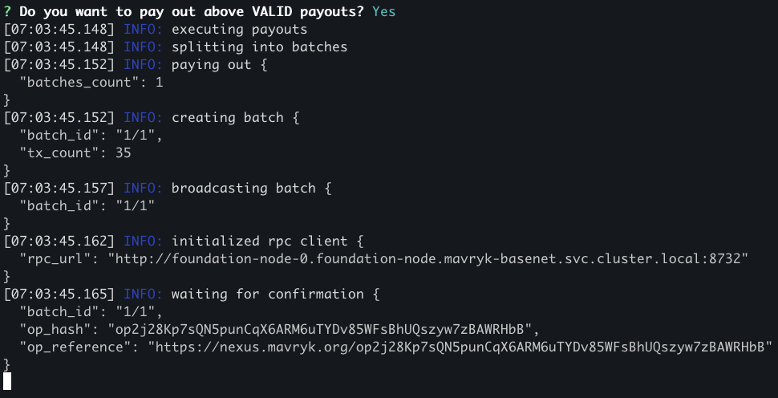Click the batches_count value 1
778x398 pixels.
coord(159,83)
